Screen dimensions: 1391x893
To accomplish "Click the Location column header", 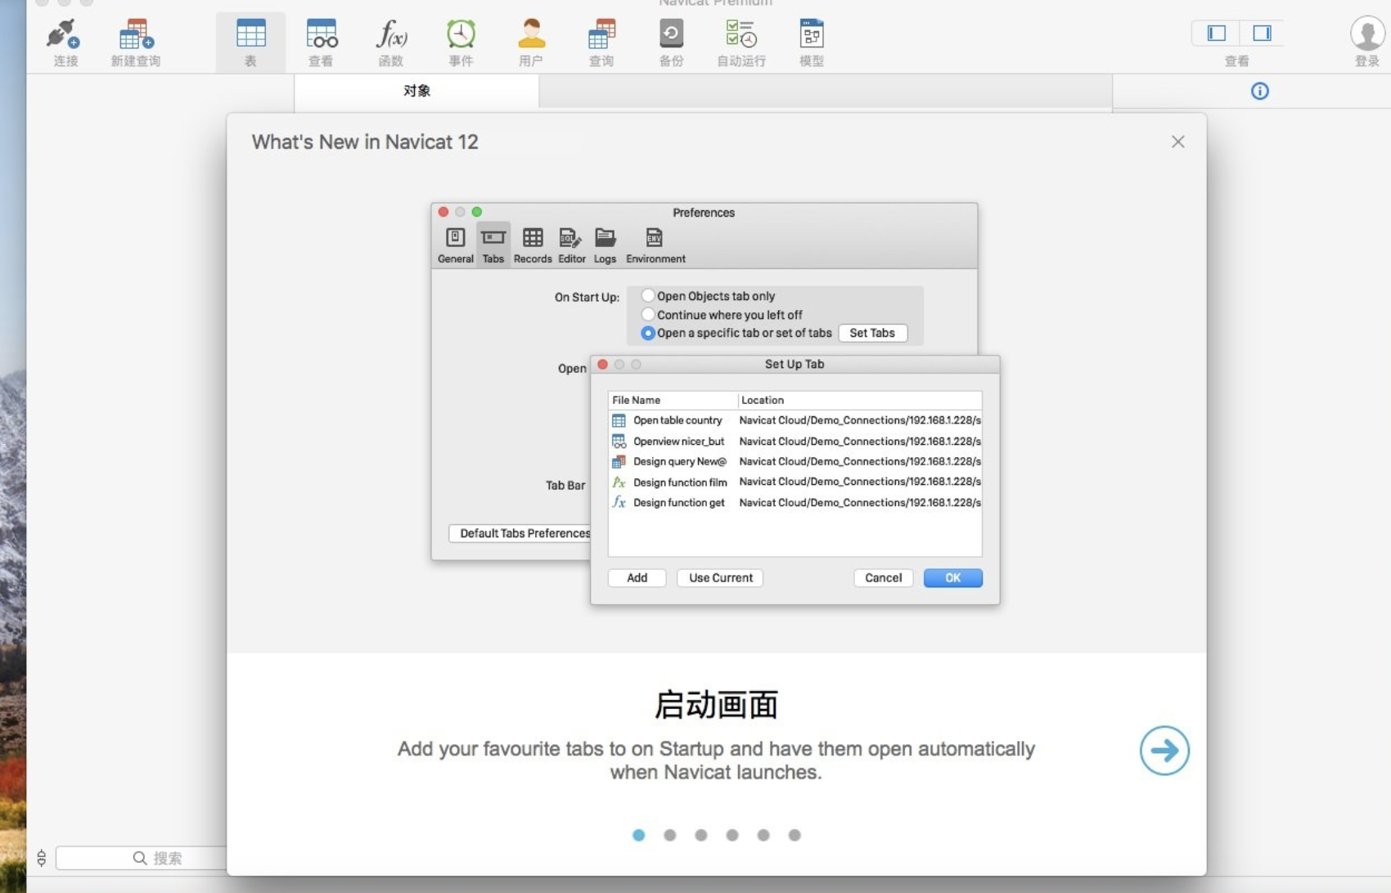I will point(860,400).
